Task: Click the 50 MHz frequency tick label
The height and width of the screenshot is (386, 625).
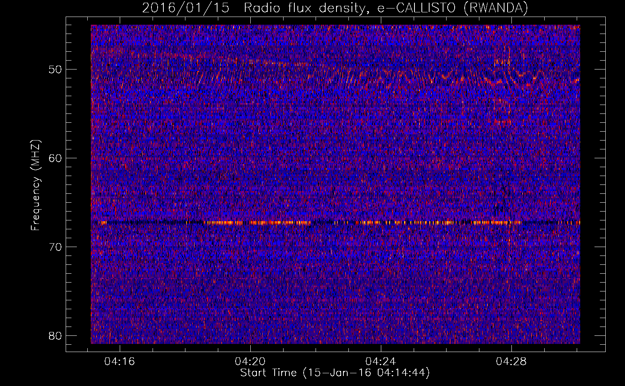Action: (55, 69)
